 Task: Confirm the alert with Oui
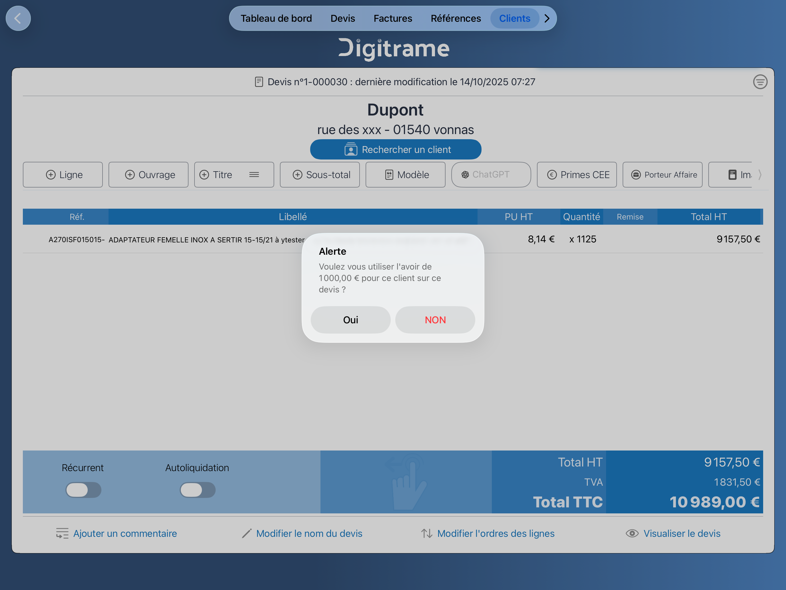click(350, 320)
